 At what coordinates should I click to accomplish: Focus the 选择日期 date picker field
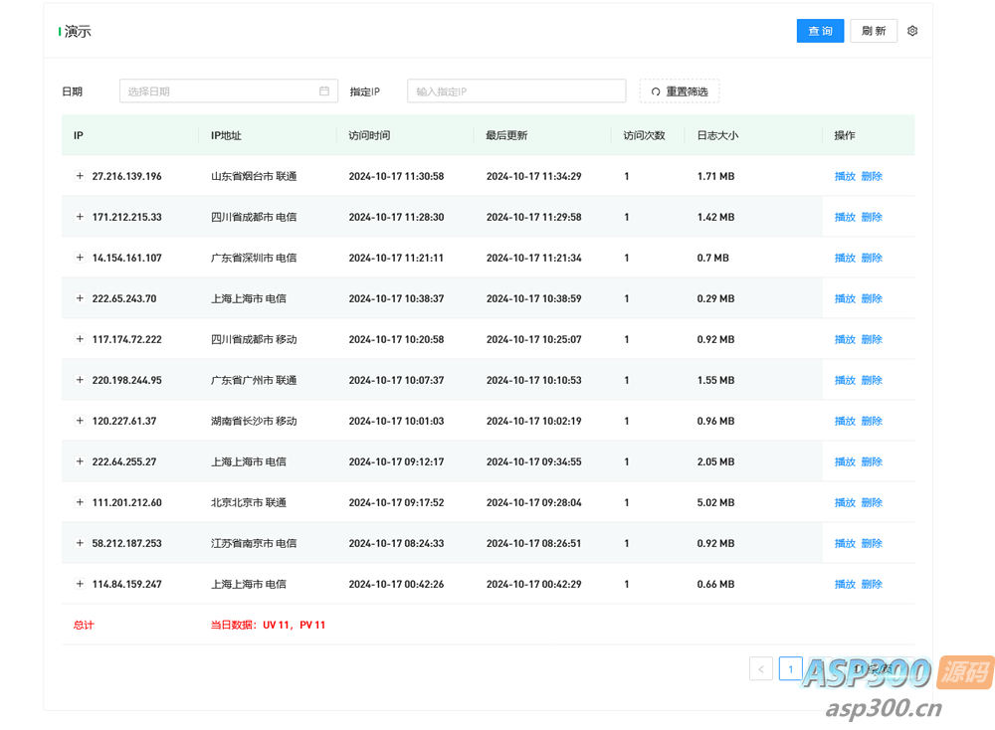click(219, 91)
